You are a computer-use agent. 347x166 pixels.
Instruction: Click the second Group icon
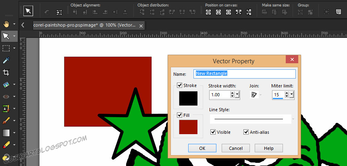(310, 12)
